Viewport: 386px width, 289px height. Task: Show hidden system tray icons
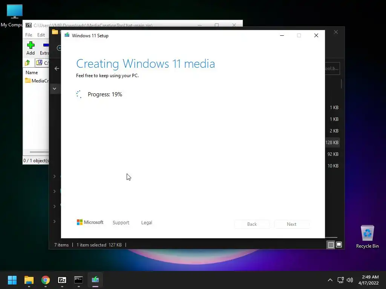coord(330,280)
